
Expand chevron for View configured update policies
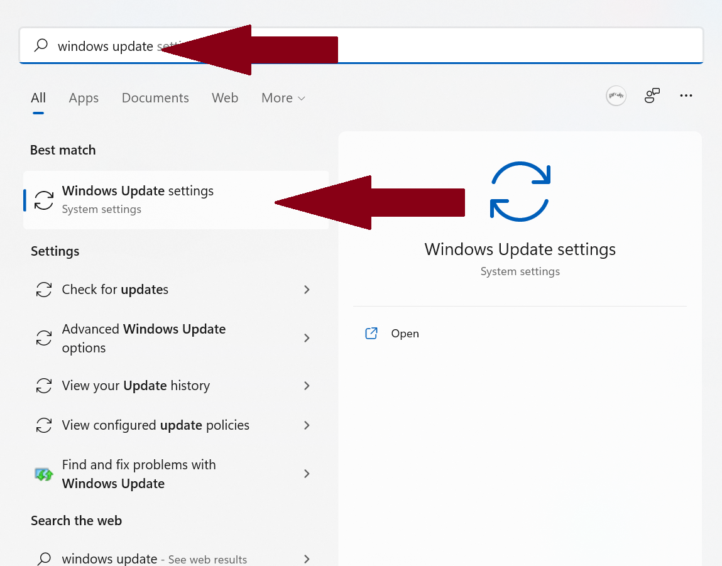click(307, 425)
